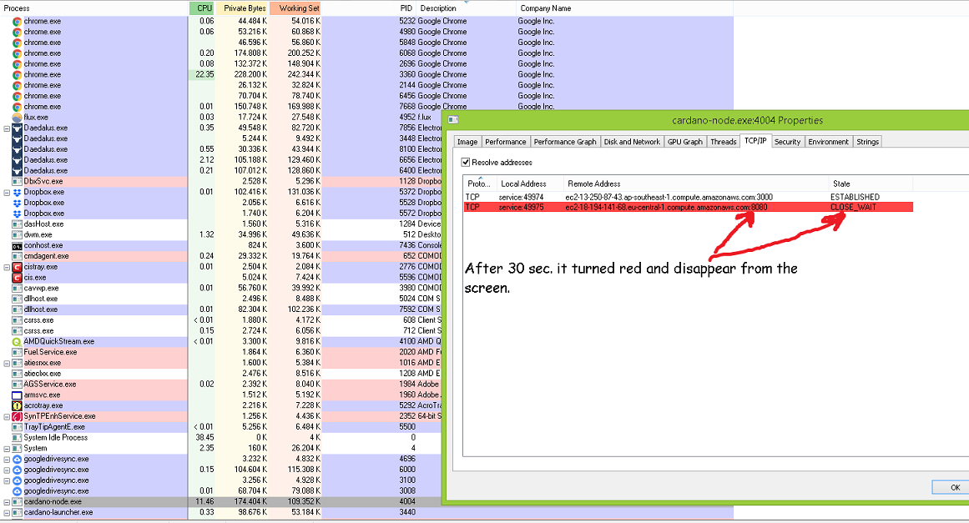969x523 pixels.
Task: Click the SynTPEnhService.exe icon
Action: point(18,416)
